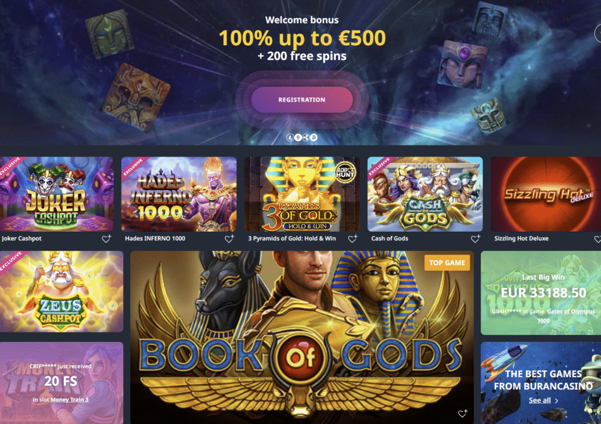601x424 pixels.
Task: Open the Zeus Cashpot game tile
Action: coord(61,291)
